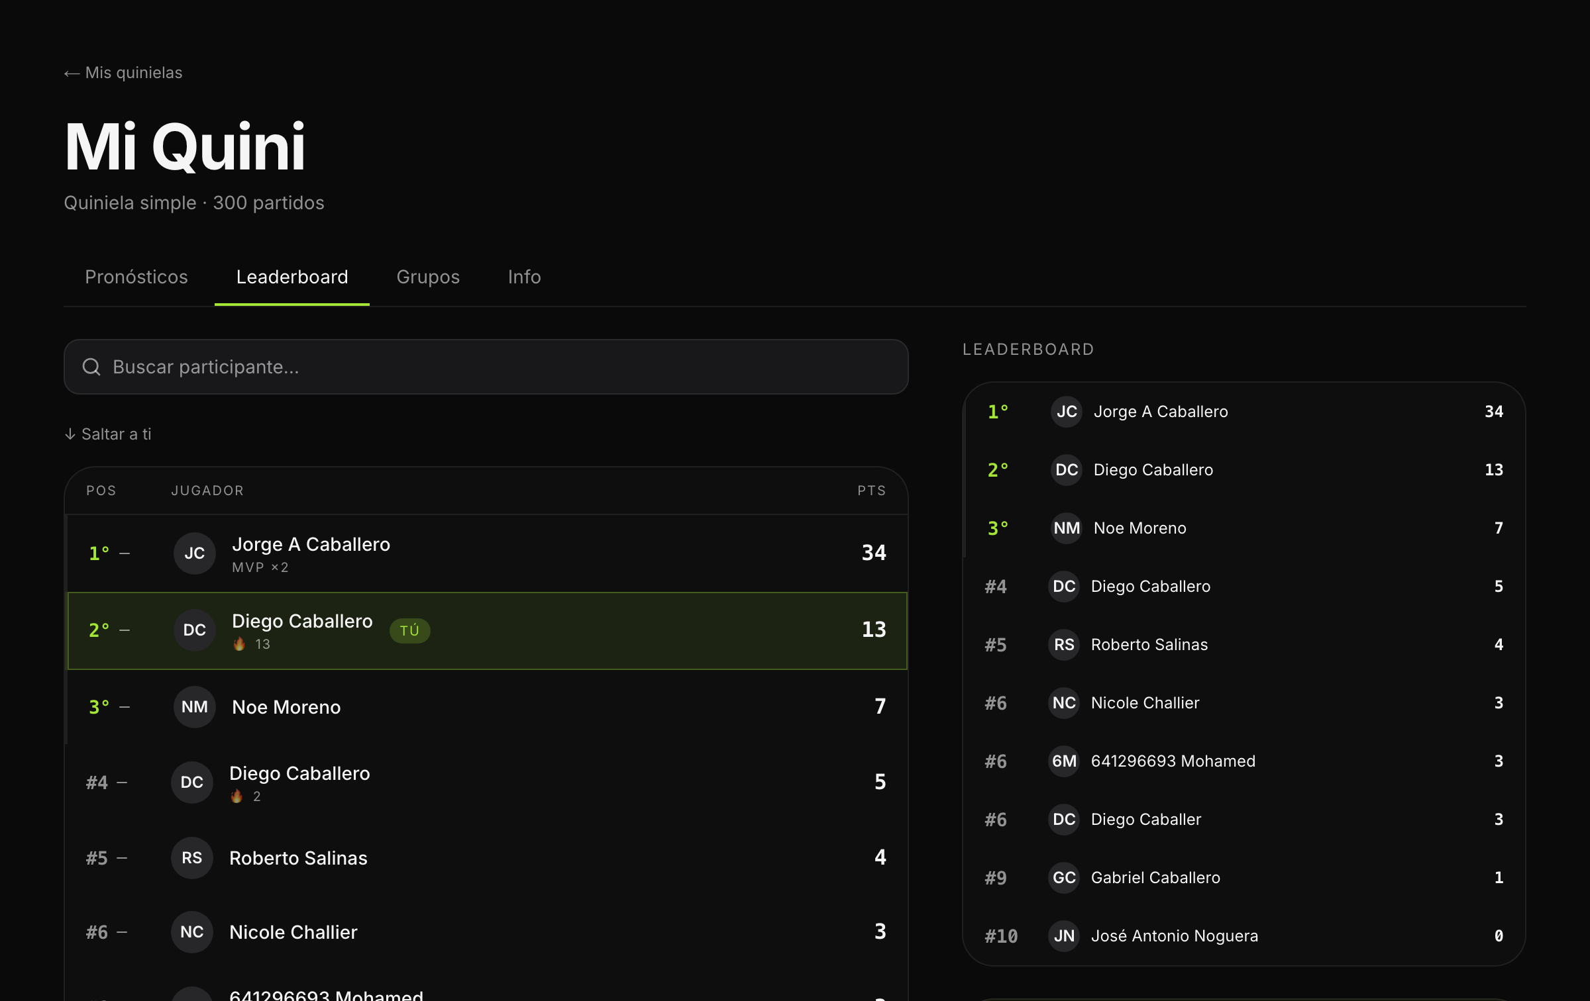Image resolution: width=1590 pixels, height=1001 pixels.
Task: Click the DC avatar in sidebar 2° row
Action: point(1067,470)
